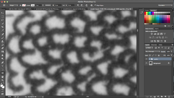Image resolution: width=174 pixels, height=98 pixels.
Task: Select the Rectangular Marquee tool
Action: pyautogui.click(x=2, y=16)
